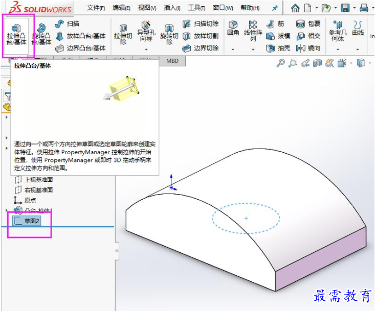Screen dimensions: 376x312
Task: Open the 工具(T) menu
Action: [x=196, y=8]
